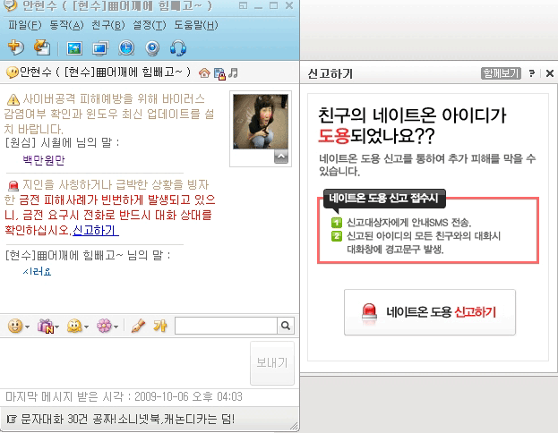
Task: Click the virus warning triangle icon
Action: click(13, 99)
